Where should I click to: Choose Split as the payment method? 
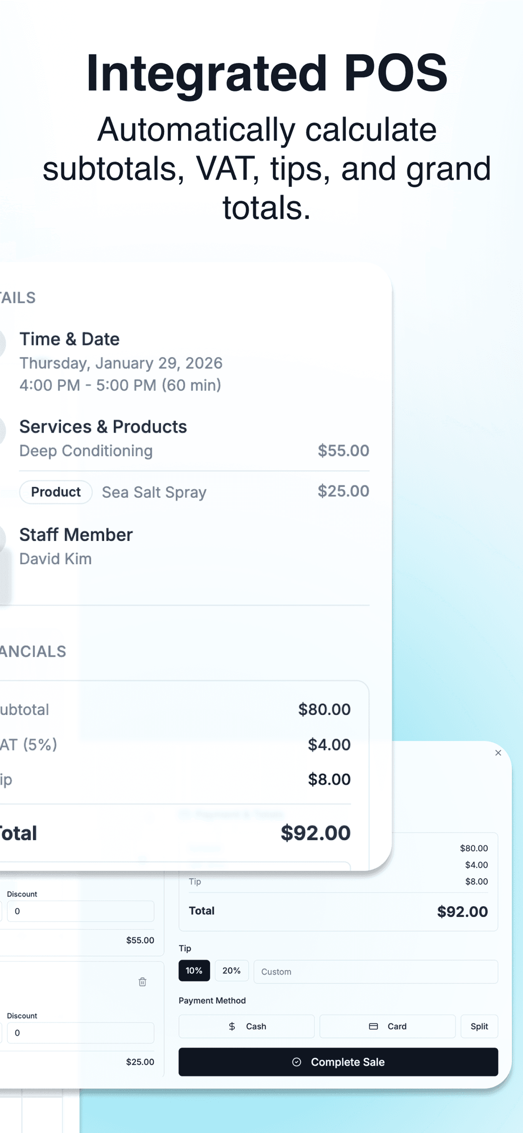[x=479, y=1026]
